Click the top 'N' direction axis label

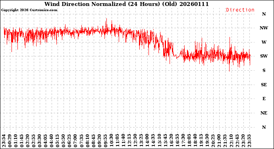[x=264, y=14]
